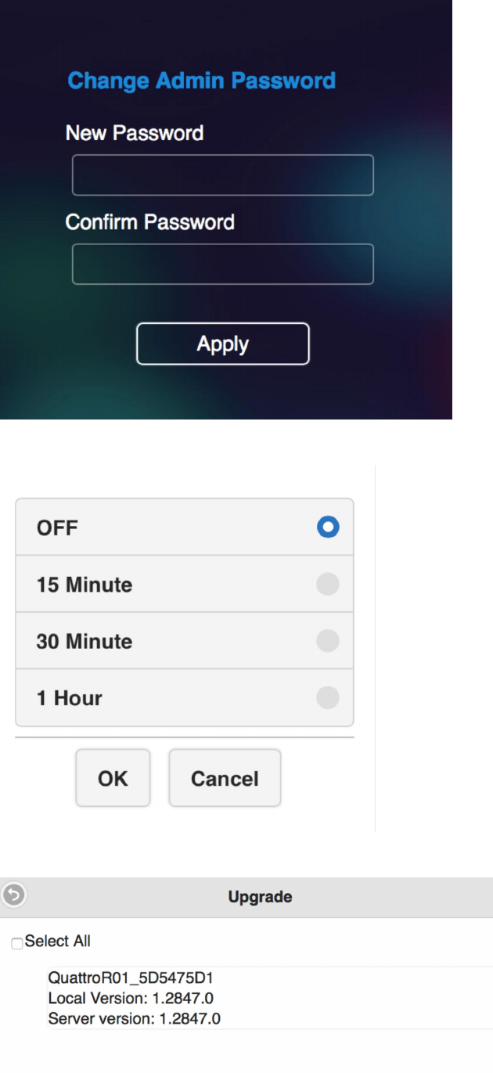This screenshot has height=1073, width=493.
Task: Confirm with the OK button
Action: coord(113,778)
